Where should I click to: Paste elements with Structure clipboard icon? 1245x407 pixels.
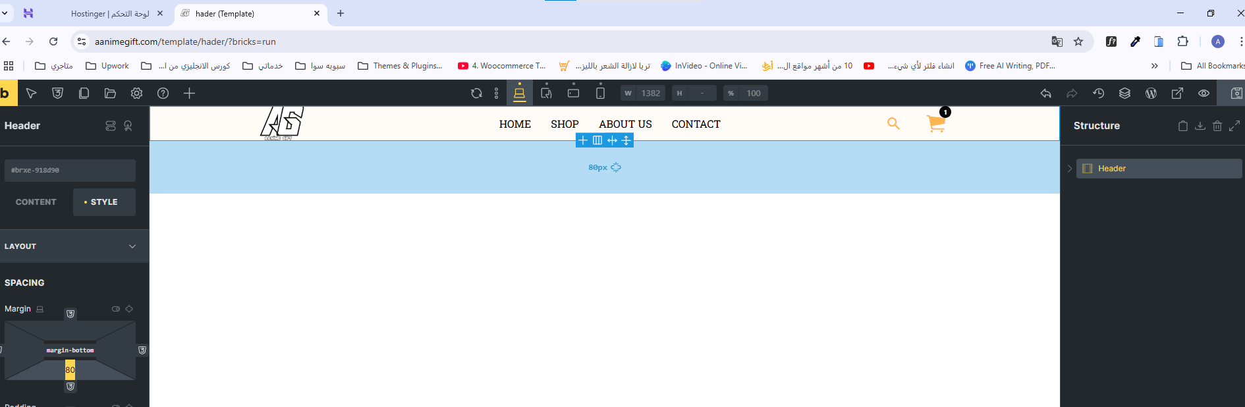pyautogui.click(x=1183, y=126)
